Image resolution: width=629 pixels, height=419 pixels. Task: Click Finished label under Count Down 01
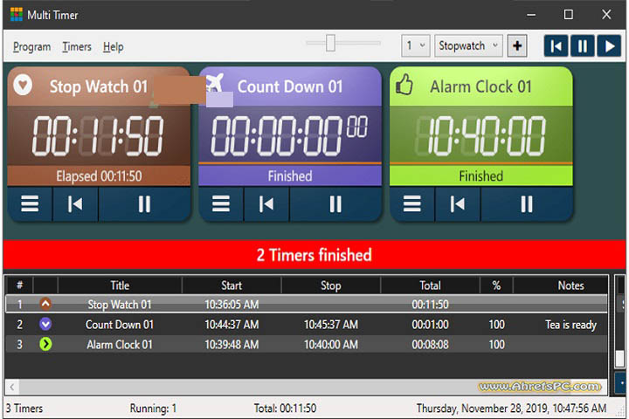290,176
